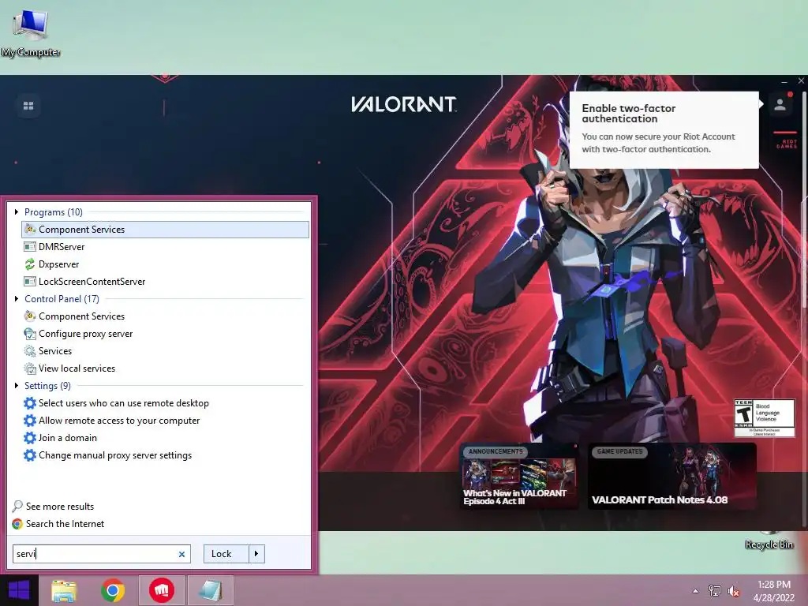Click the Settings (9) header label
This screenshot has height=606, width=808.
pos(47,386)
